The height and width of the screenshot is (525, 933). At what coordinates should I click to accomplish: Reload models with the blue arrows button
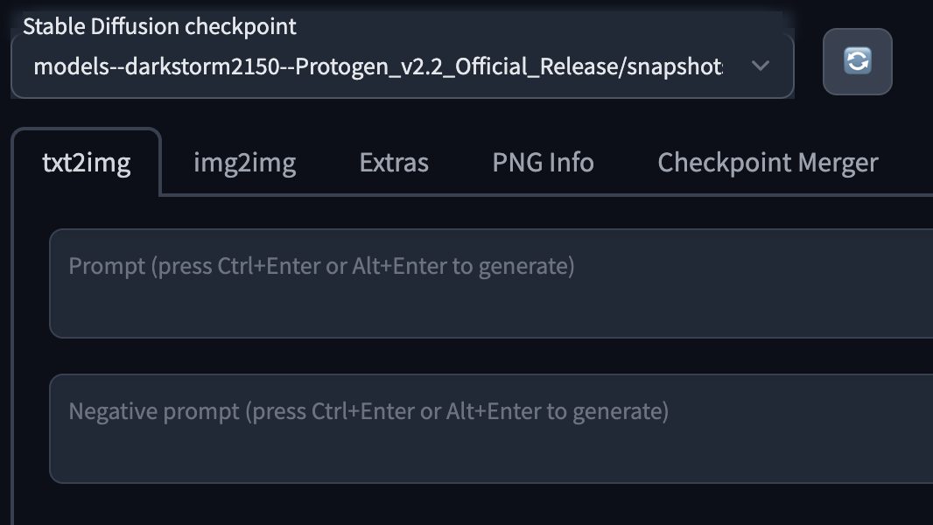(857, 61)
